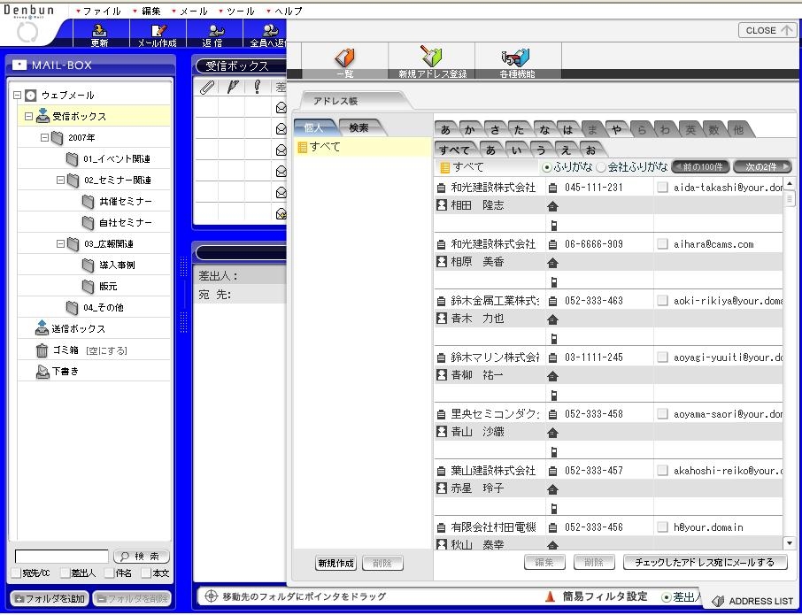
Task: Collapse the 02_セミナー関連 node
Action: 60,180
